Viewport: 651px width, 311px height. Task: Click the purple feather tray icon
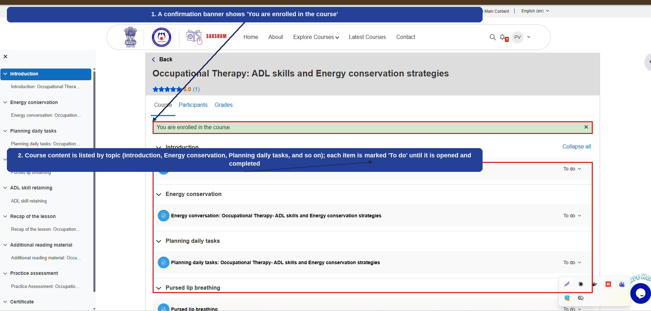[567, 284]
